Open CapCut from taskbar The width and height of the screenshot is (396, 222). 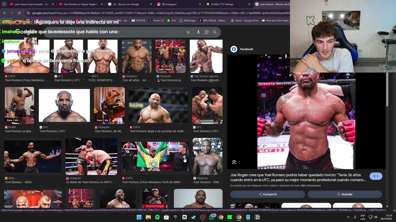185,217
